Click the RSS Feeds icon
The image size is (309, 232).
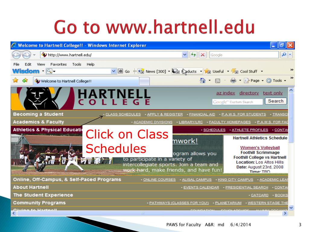[218, 81]
